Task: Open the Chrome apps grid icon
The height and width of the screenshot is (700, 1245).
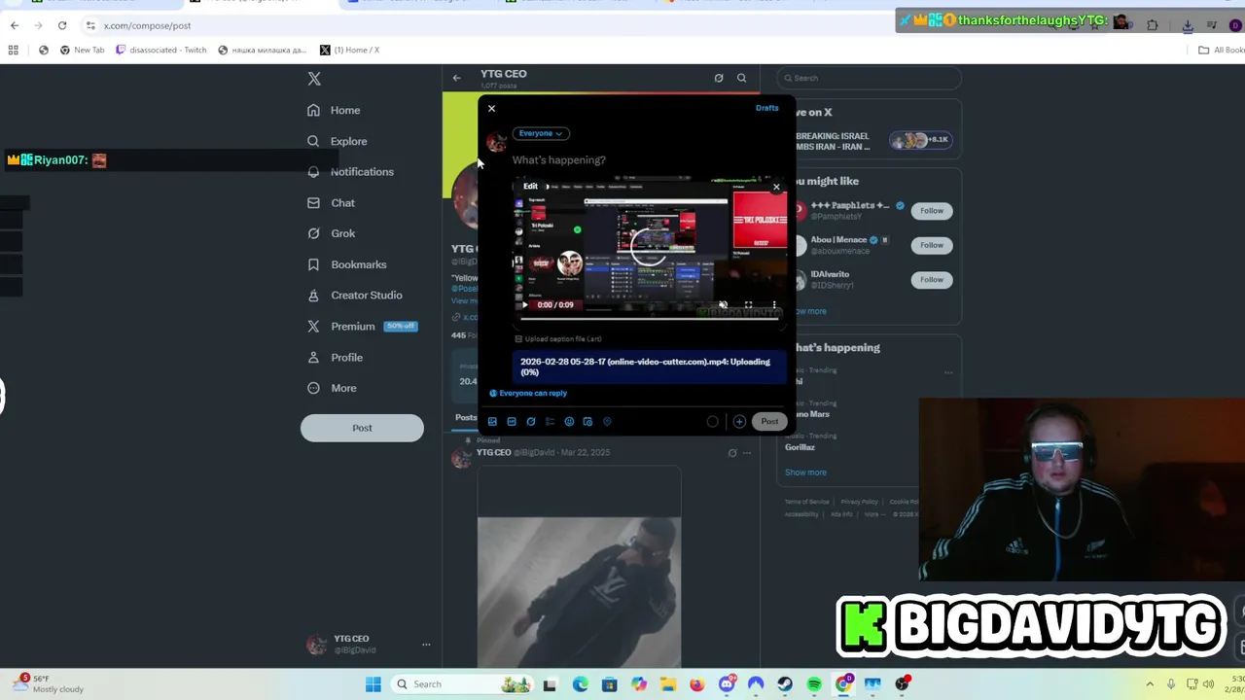Action: coord(14,50)
